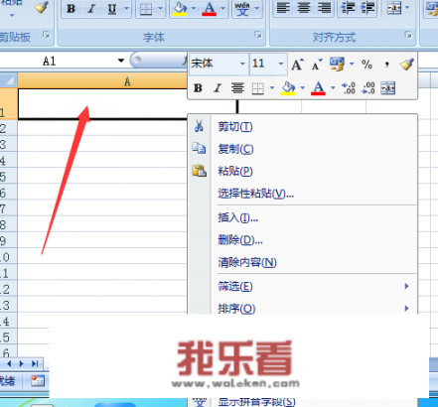This screenshot has height=407, width=438.
Task: Open the Name Box dropdown arrow
Action: point(121,61)
